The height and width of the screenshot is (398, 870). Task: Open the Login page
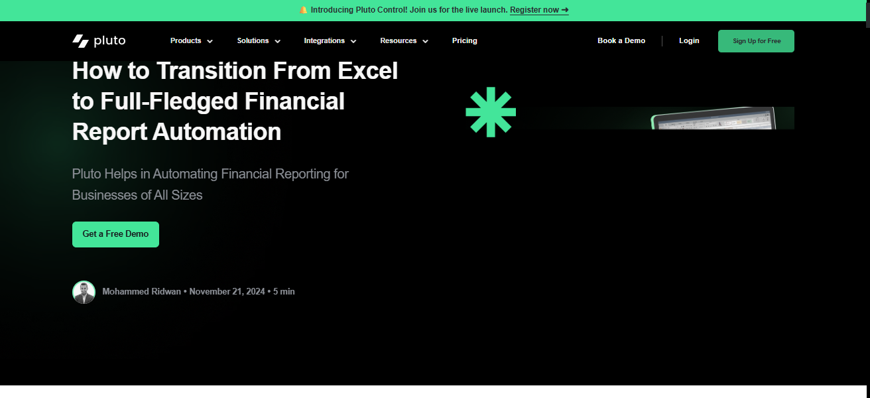click(689, 41)
